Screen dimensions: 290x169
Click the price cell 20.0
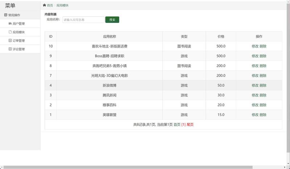221,105
